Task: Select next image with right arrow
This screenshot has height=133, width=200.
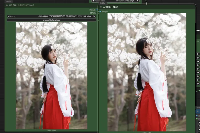Action: (x=94, y=16)
